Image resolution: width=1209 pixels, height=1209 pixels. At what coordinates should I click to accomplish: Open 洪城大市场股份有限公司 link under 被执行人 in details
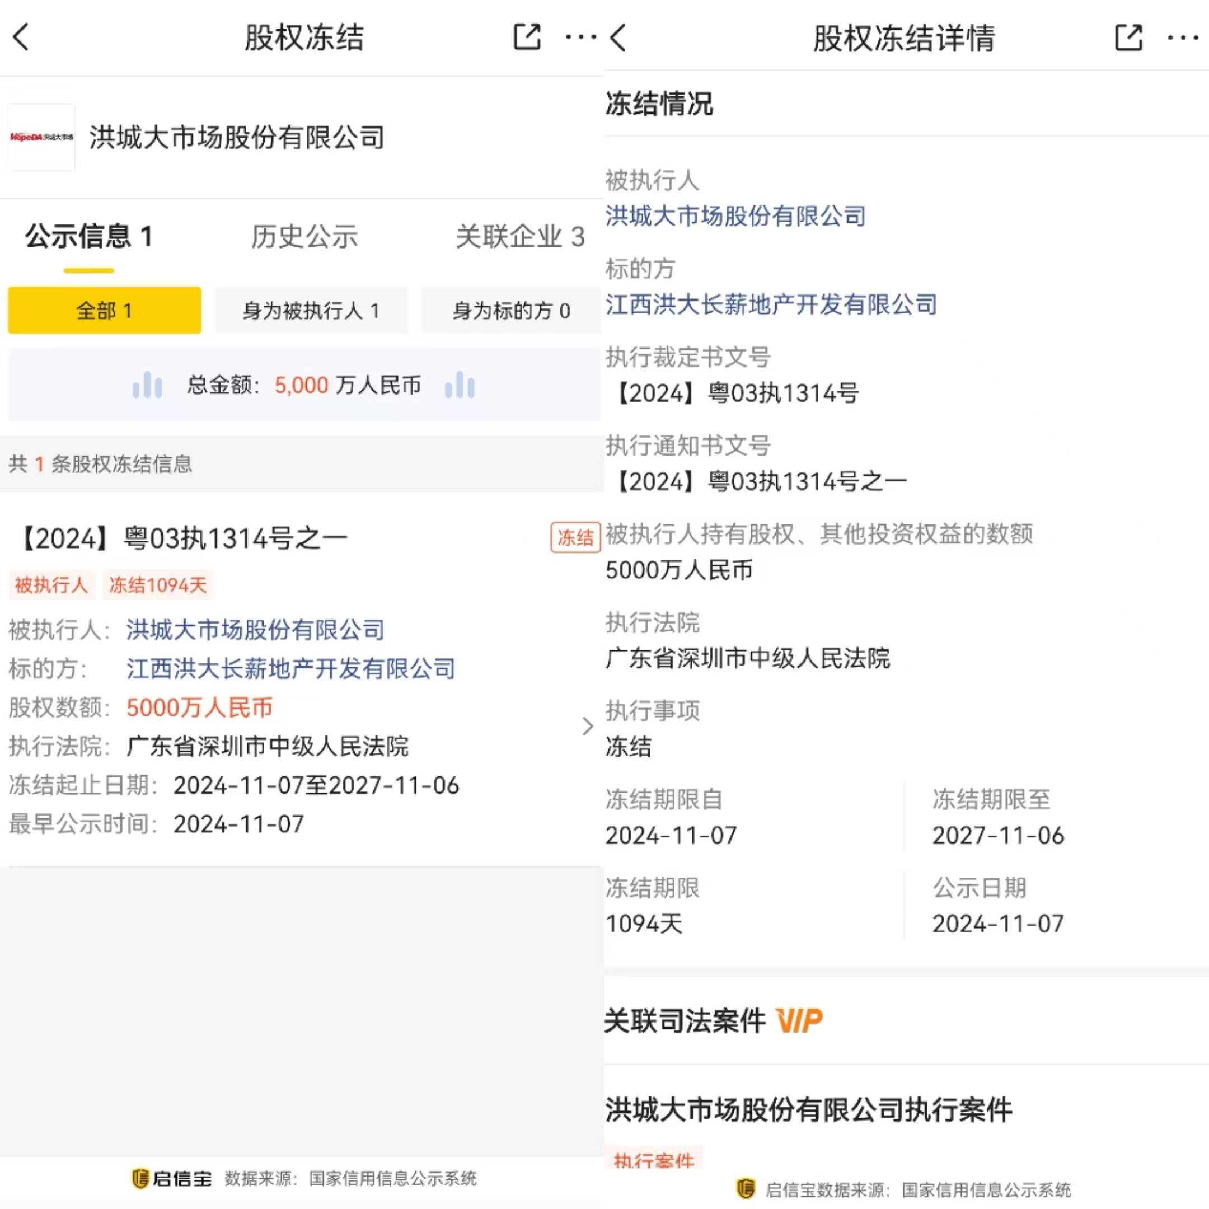[x=736, y=216]
